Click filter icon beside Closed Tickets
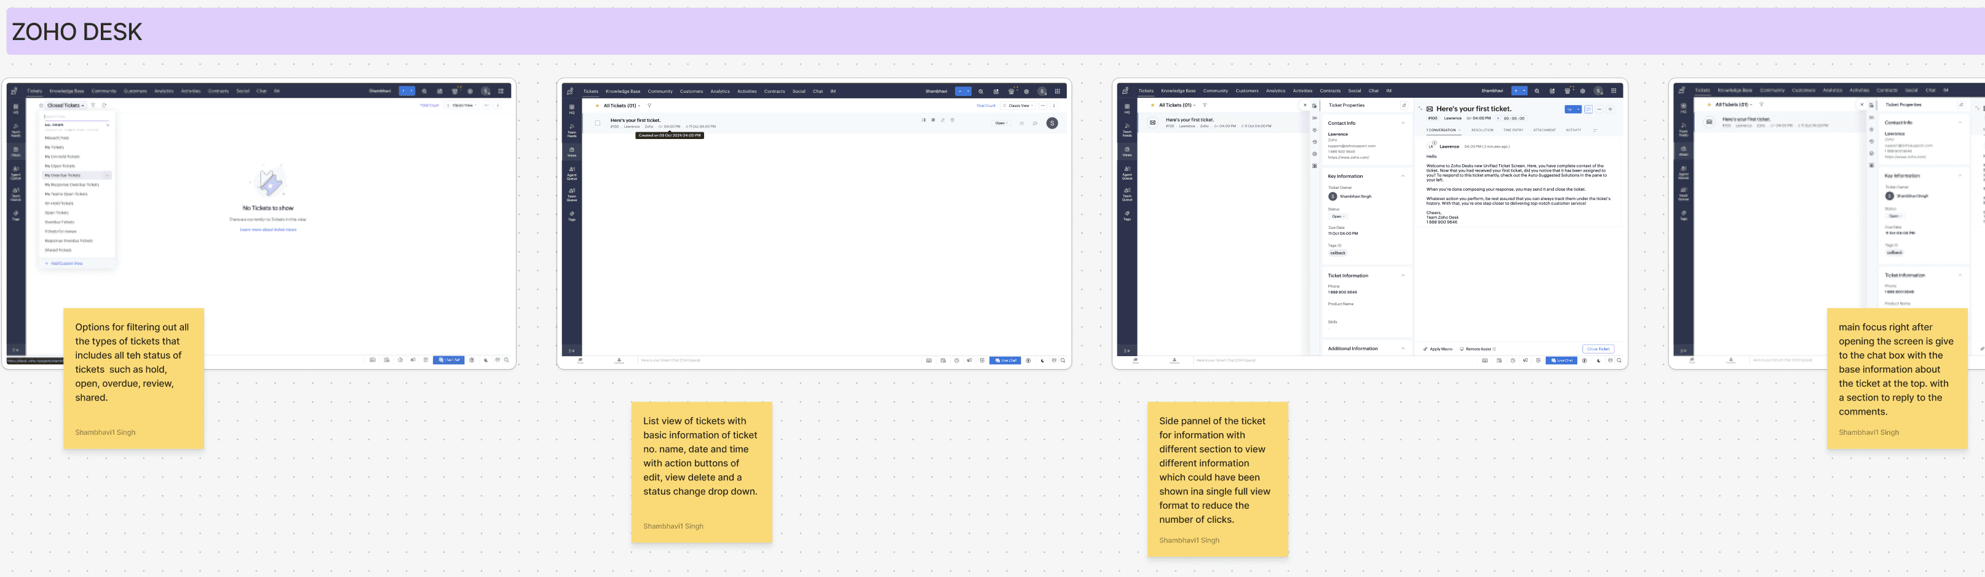The width and height of the screenshot is (1985, 577). (93, 106)
